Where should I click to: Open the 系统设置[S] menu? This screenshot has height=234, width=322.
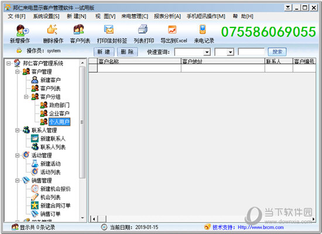[46, 16]
